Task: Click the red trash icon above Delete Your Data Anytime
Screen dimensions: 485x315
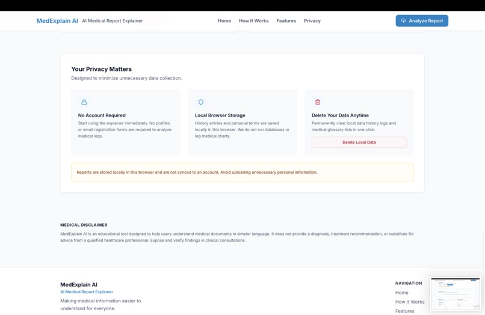Action: [318, 102]
